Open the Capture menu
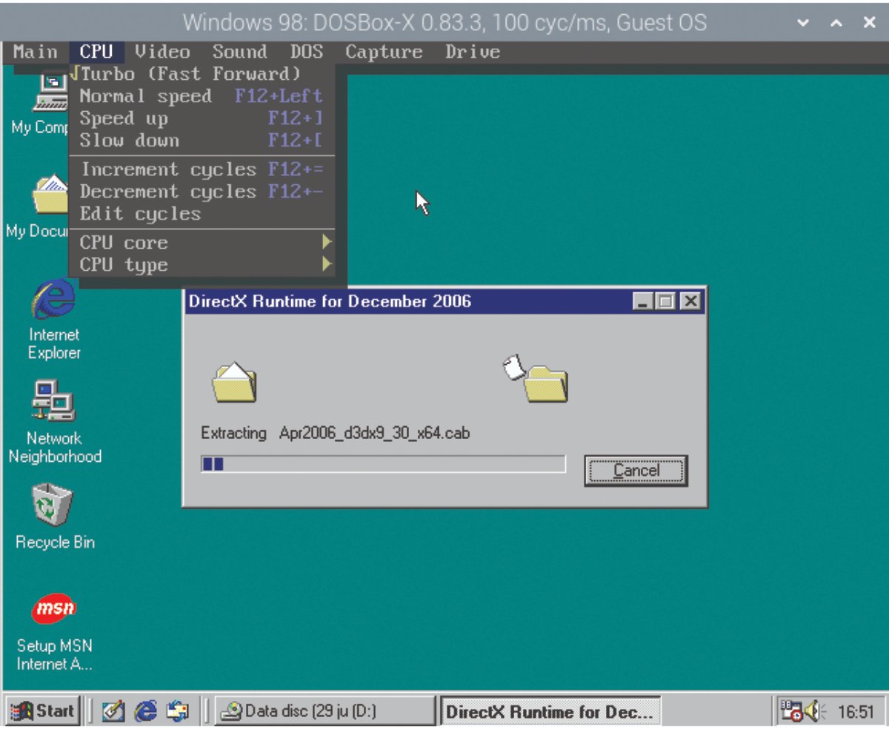889x729 pixels. click(x=384, y=52)
